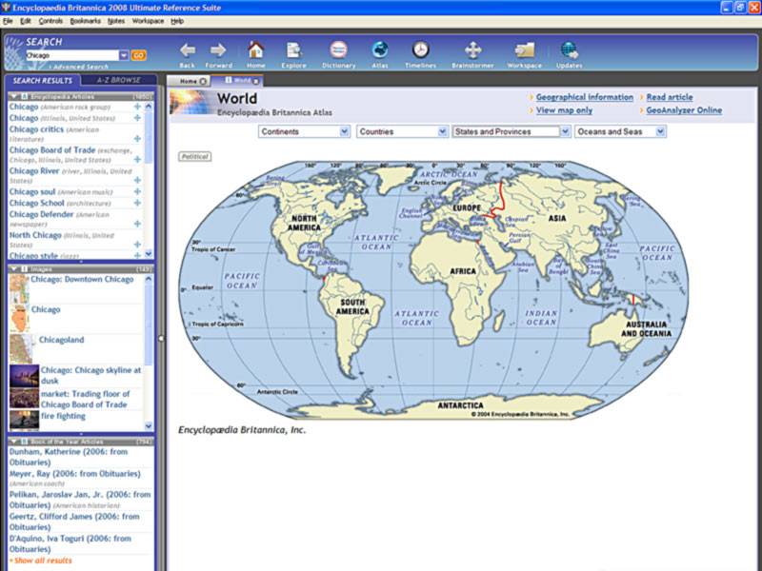Open the Workspace toolbar icon

tap(525, 50)
